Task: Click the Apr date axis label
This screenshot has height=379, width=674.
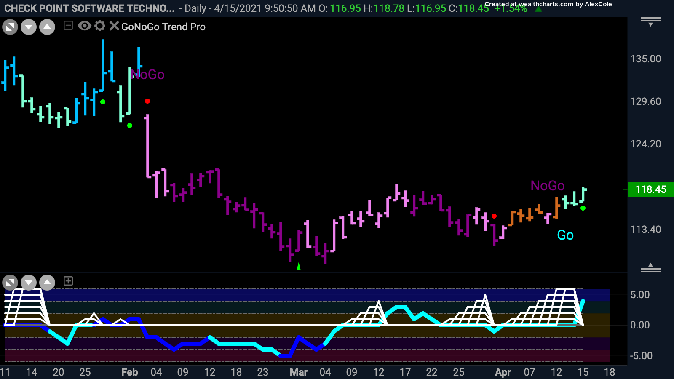Action: pyautogui.click(x=503, y=372)
